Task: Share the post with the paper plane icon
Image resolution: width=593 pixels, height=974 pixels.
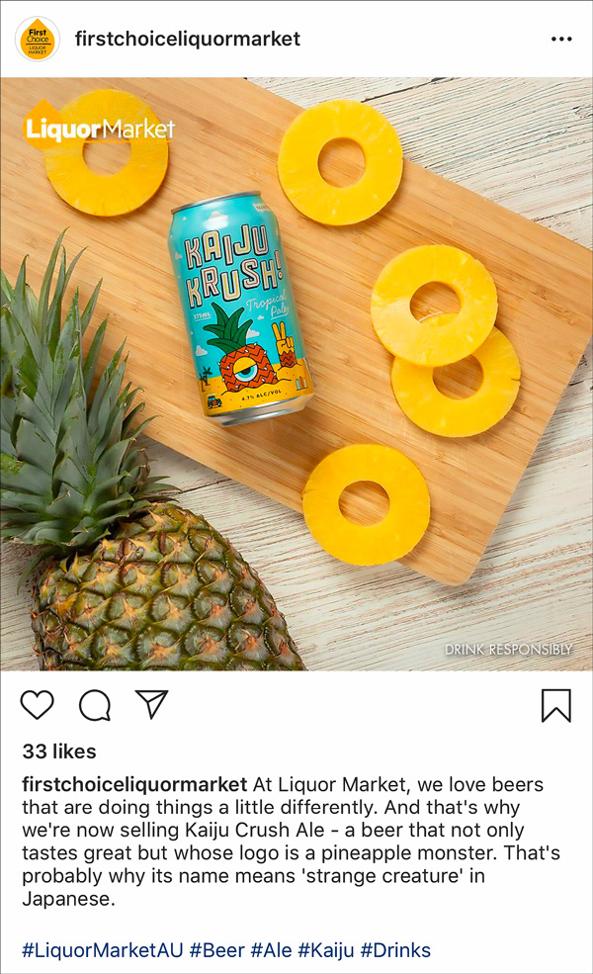Action: [152, 704]
